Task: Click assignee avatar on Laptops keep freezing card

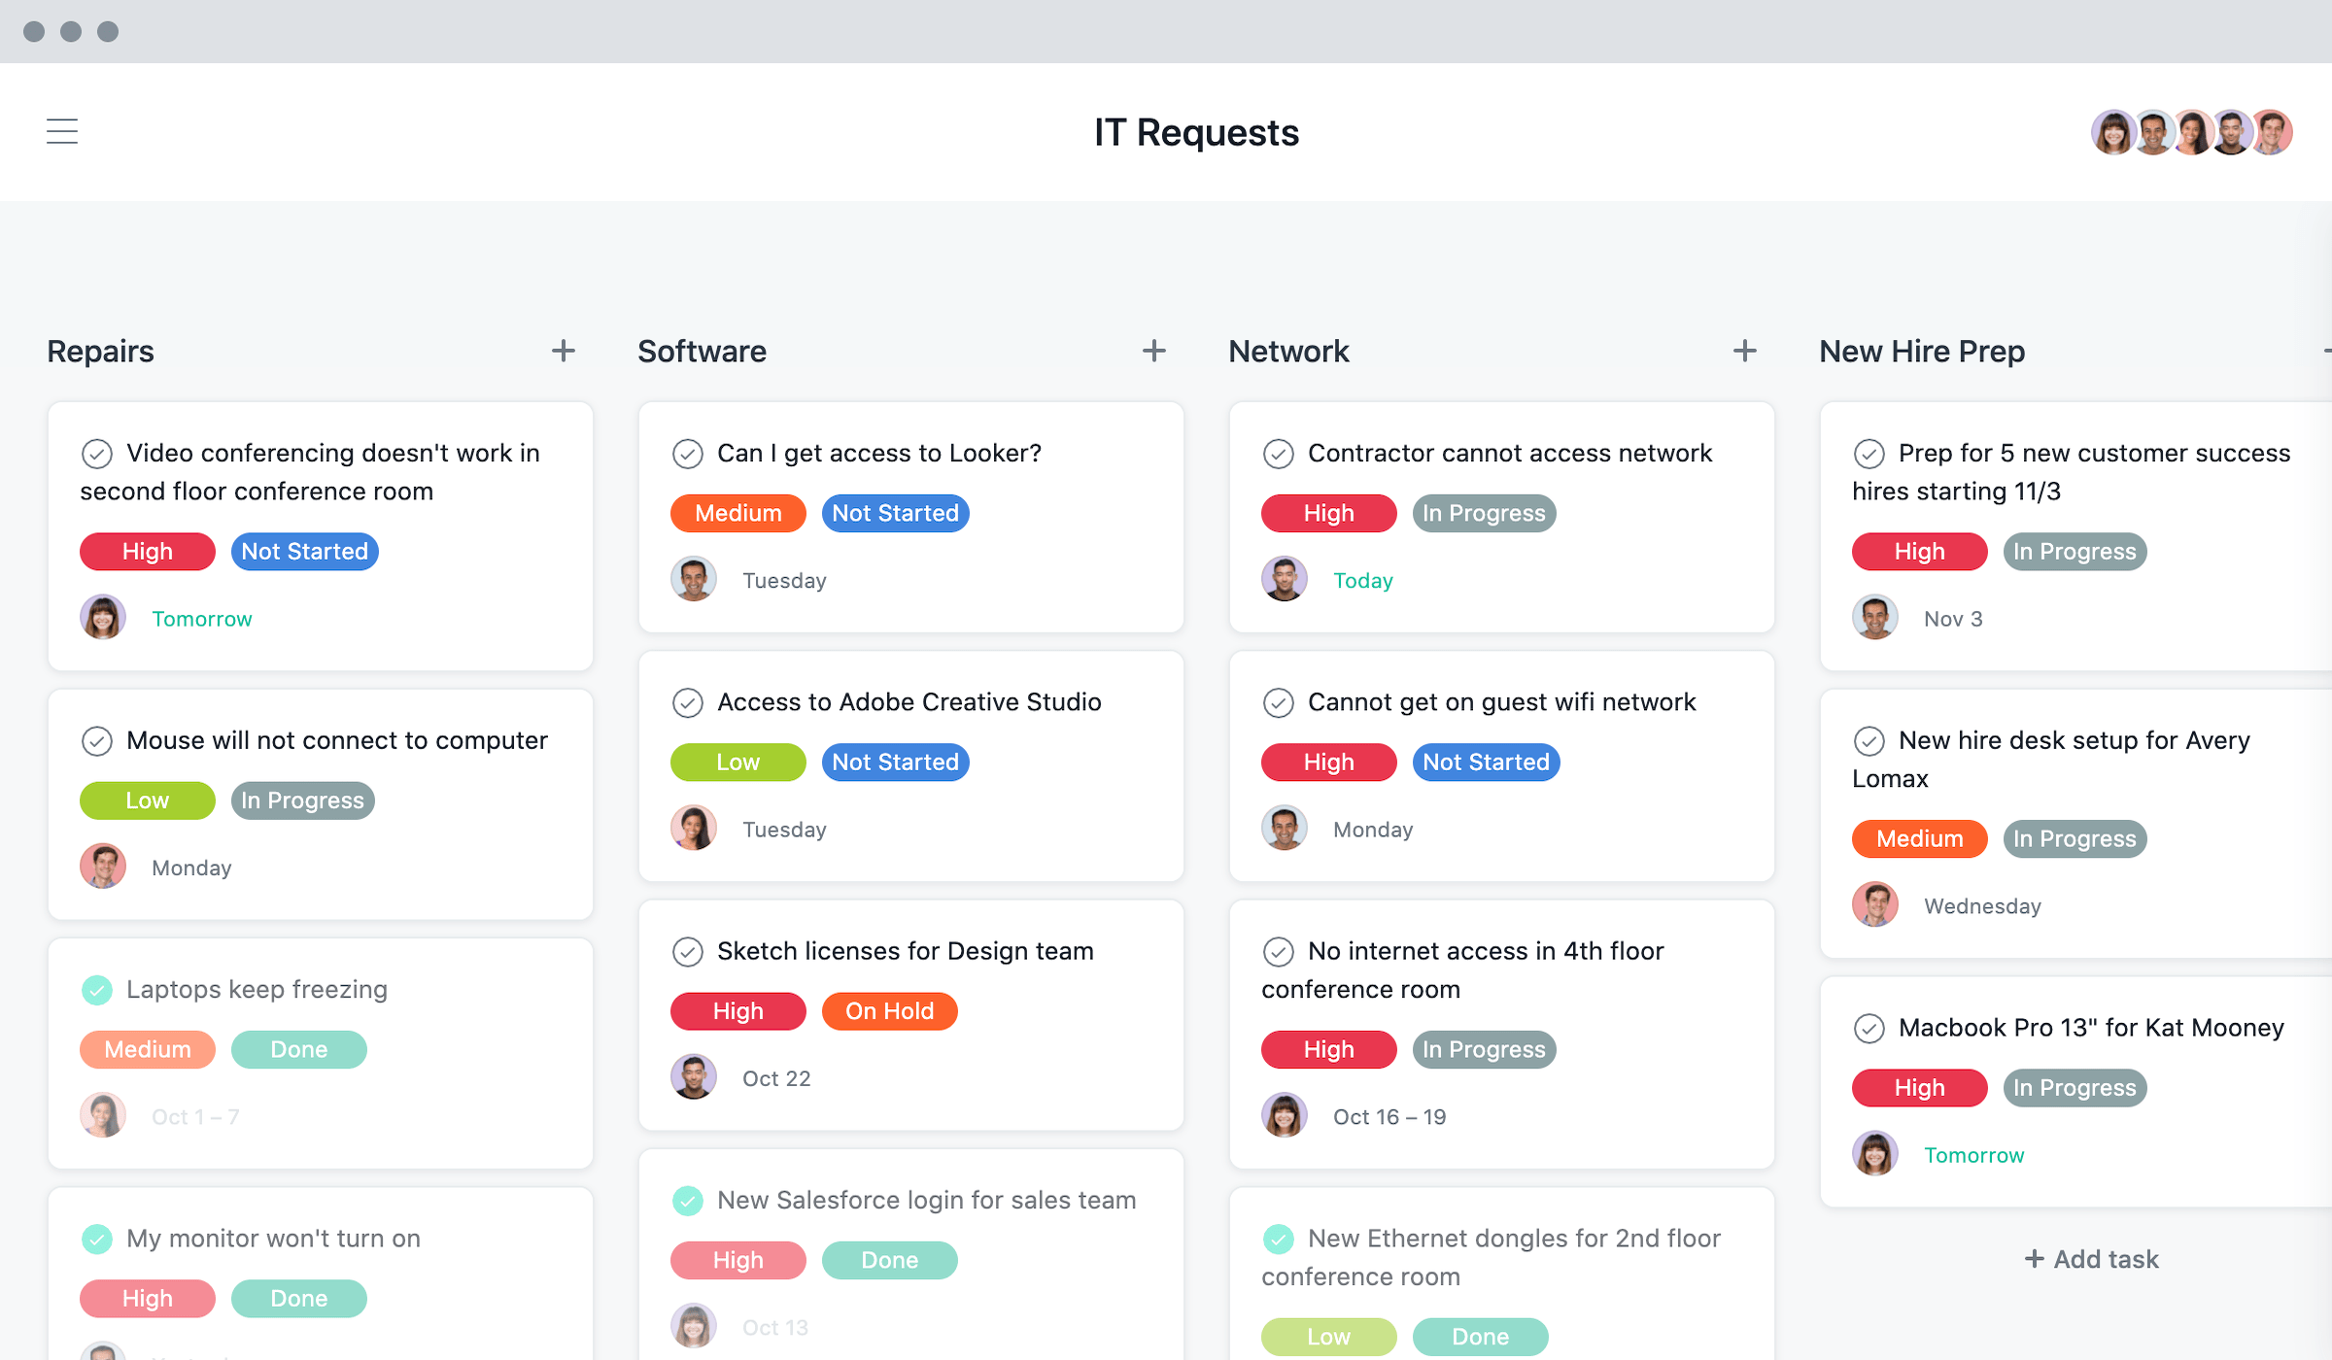Action: click(x=103, y=1115)
